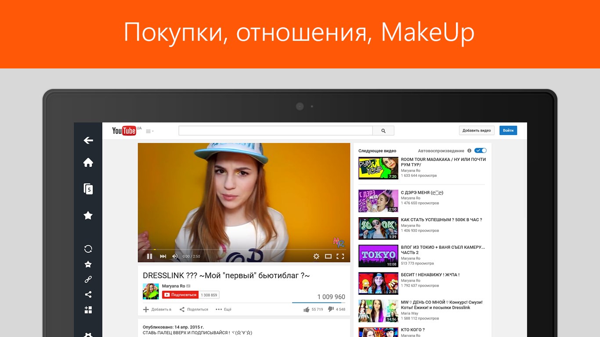Refresh the page with the sidebar icon

click(88, 249)
